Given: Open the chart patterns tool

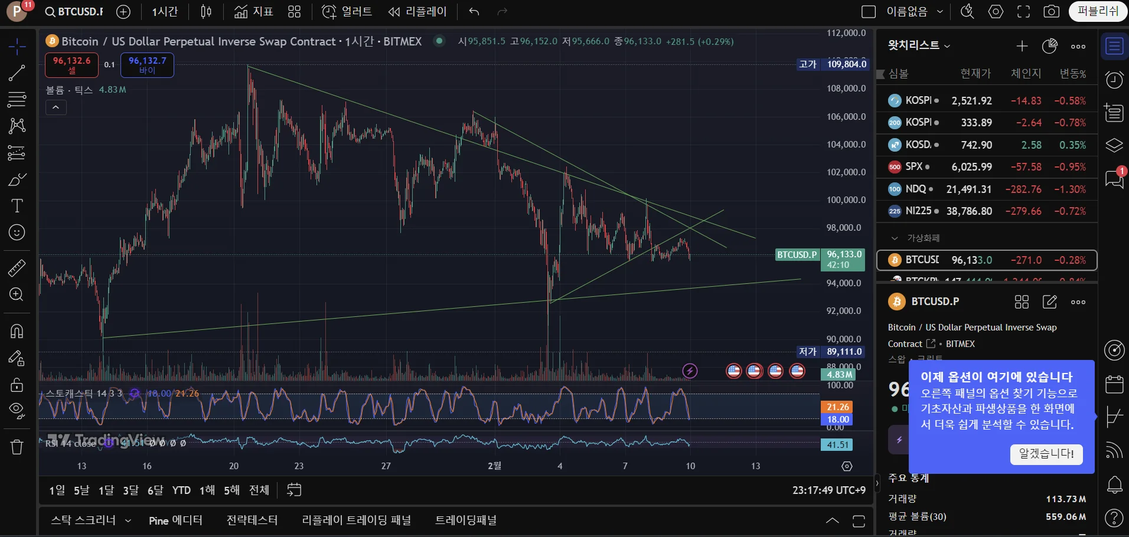Looking at the screenshot, I should pos(17,126).
